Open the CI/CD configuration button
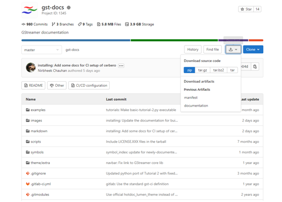Viewport: 282px width, 202px height. 89,85
